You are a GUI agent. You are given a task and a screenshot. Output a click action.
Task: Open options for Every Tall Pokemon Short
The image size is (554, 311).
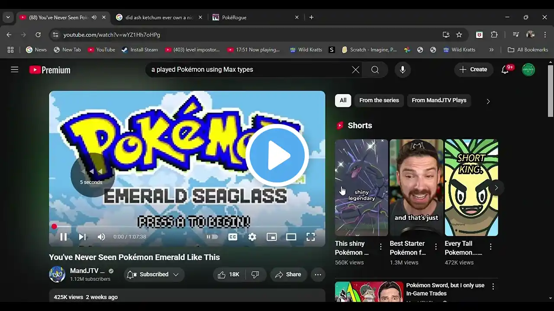pyautogui.click(x=491, y=247)
